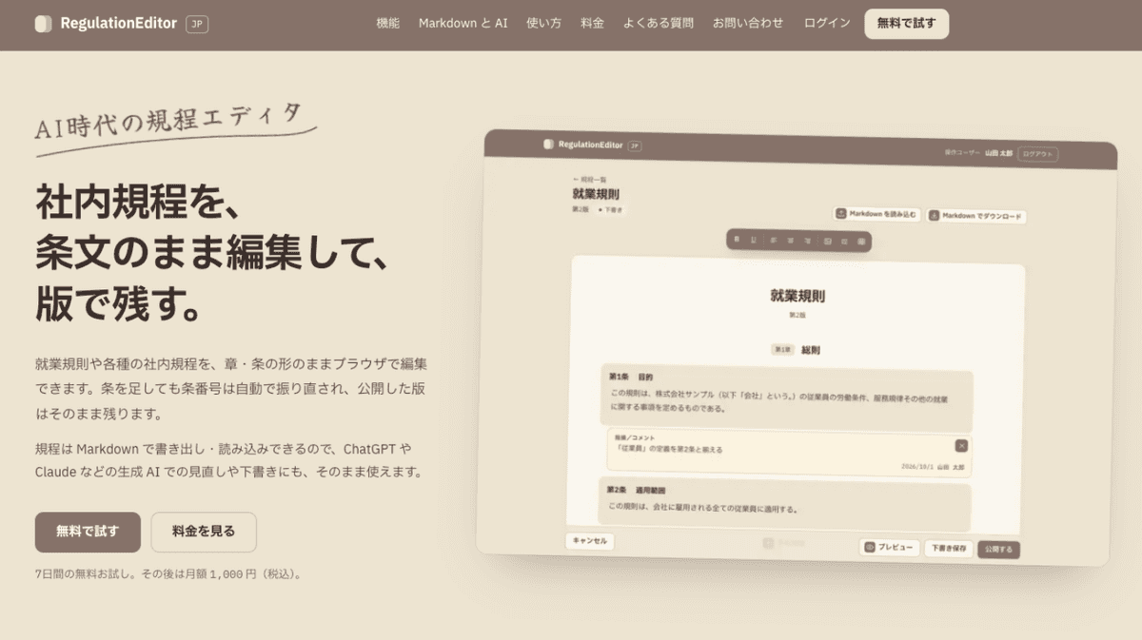Image resolution: width=1142 pixels, height=640 pixels.
Task: Select align center in the editor preview toolbar
Action: 790,241
